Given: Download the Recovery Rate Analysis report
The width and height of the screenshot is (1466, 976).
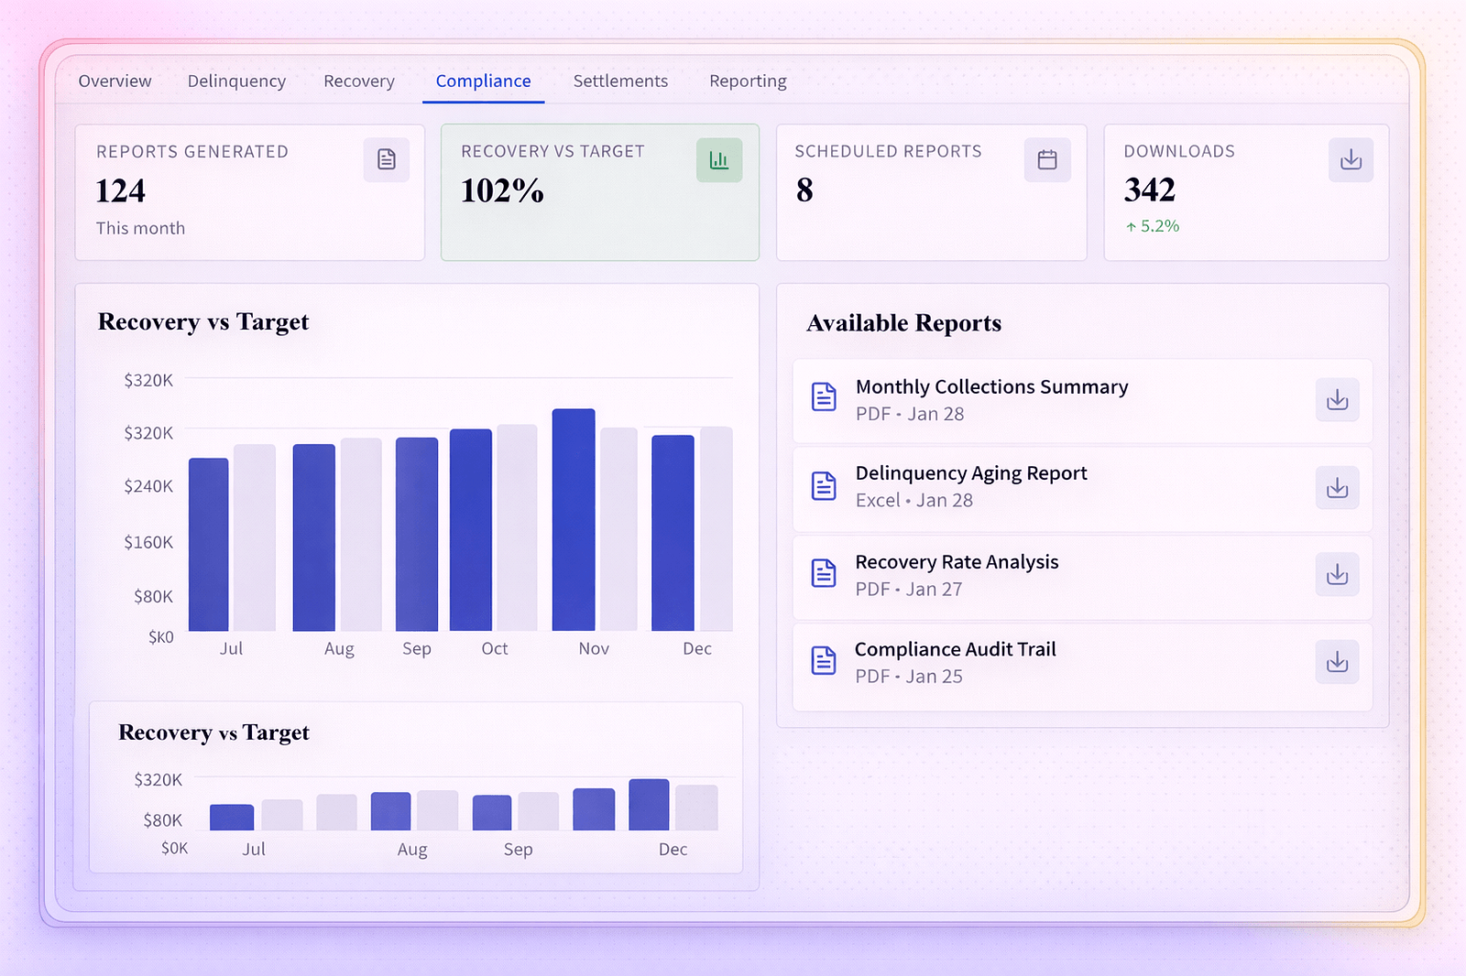Looking at the screenshot, I should (1337, 575).
